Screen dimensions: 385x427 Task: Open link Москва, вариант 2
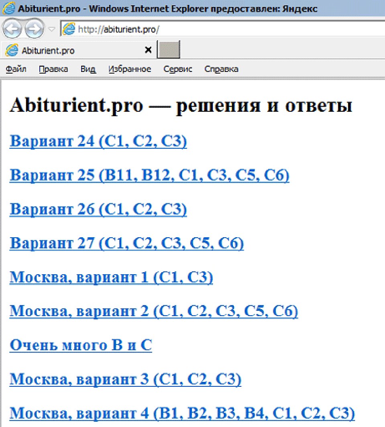(154, 311)
